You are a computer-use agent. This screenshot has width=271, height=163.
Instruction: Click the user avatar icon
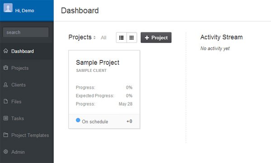tap(8, 8)
